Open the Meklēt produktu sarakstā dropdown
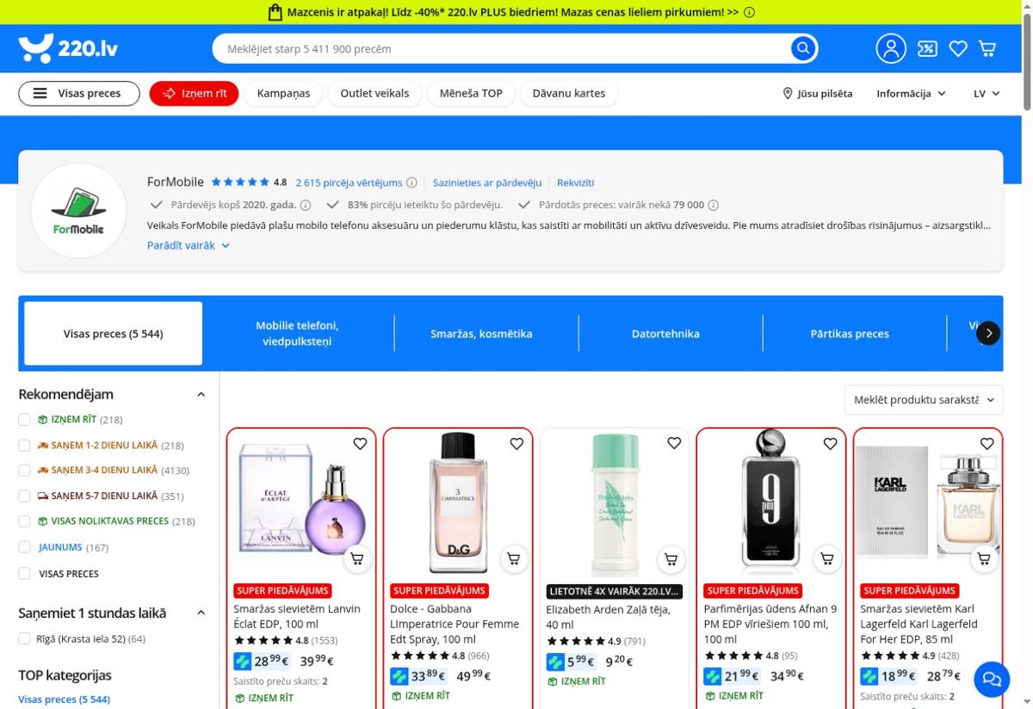The image size is (1033, 709). [924, 400]
